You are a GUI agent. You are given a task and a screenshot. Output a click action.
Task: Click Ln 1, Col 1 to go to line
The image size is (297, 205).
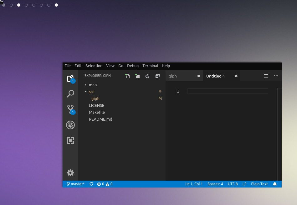[194, 184]
